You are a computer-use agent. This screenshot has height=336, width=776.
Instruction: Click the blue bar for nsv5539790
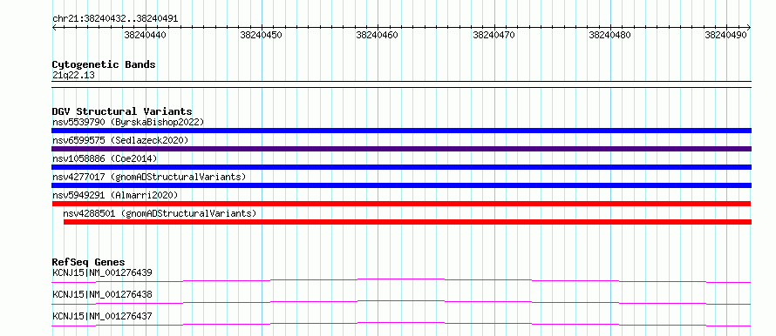(x=401, y=131)
